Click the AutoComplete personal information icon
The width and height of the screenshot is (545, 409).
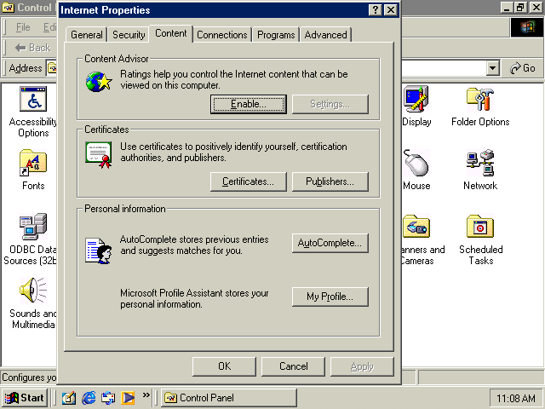pyautogui.click(x=99, y=251)
